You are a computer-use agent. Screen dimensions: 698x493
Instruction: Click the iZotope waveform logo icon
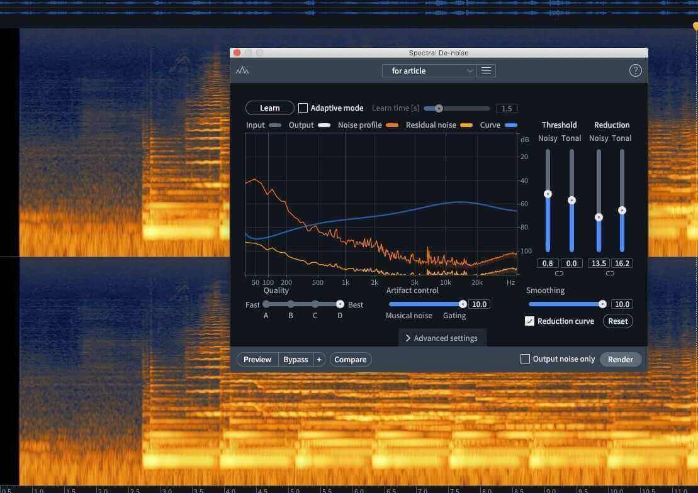tap(242, 70)
